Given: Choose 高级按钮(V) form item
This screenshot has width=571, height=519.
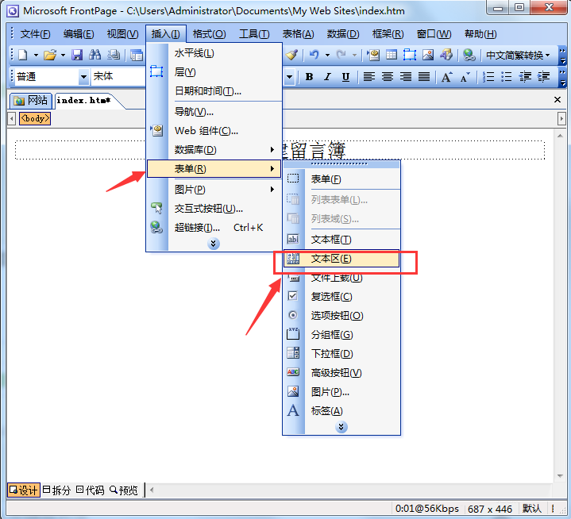Looking at the screenshot, I should click(x=341, y=373).
